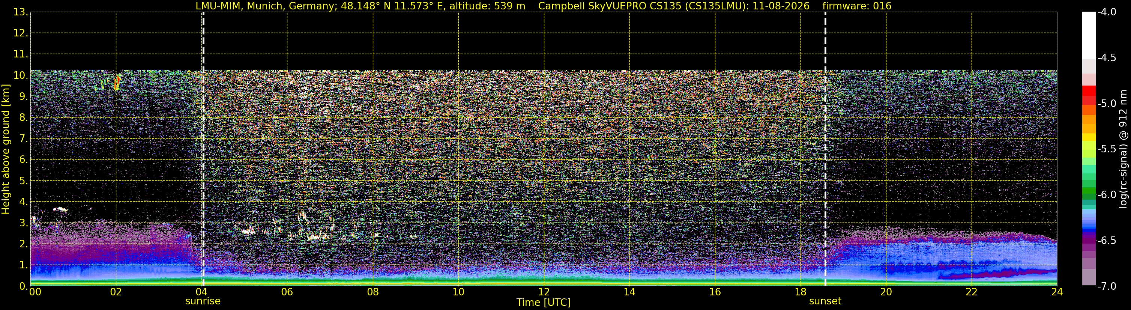Click the '02' time axis tick label
The width and height of the screenshot is (1131, 310).
[116, 292]
